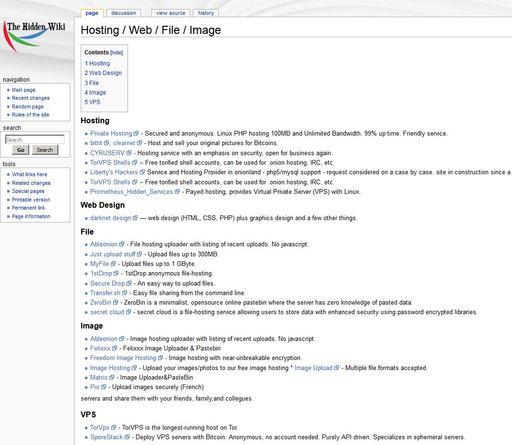Open the Freedom Image Hosting link

click(123, 358)
